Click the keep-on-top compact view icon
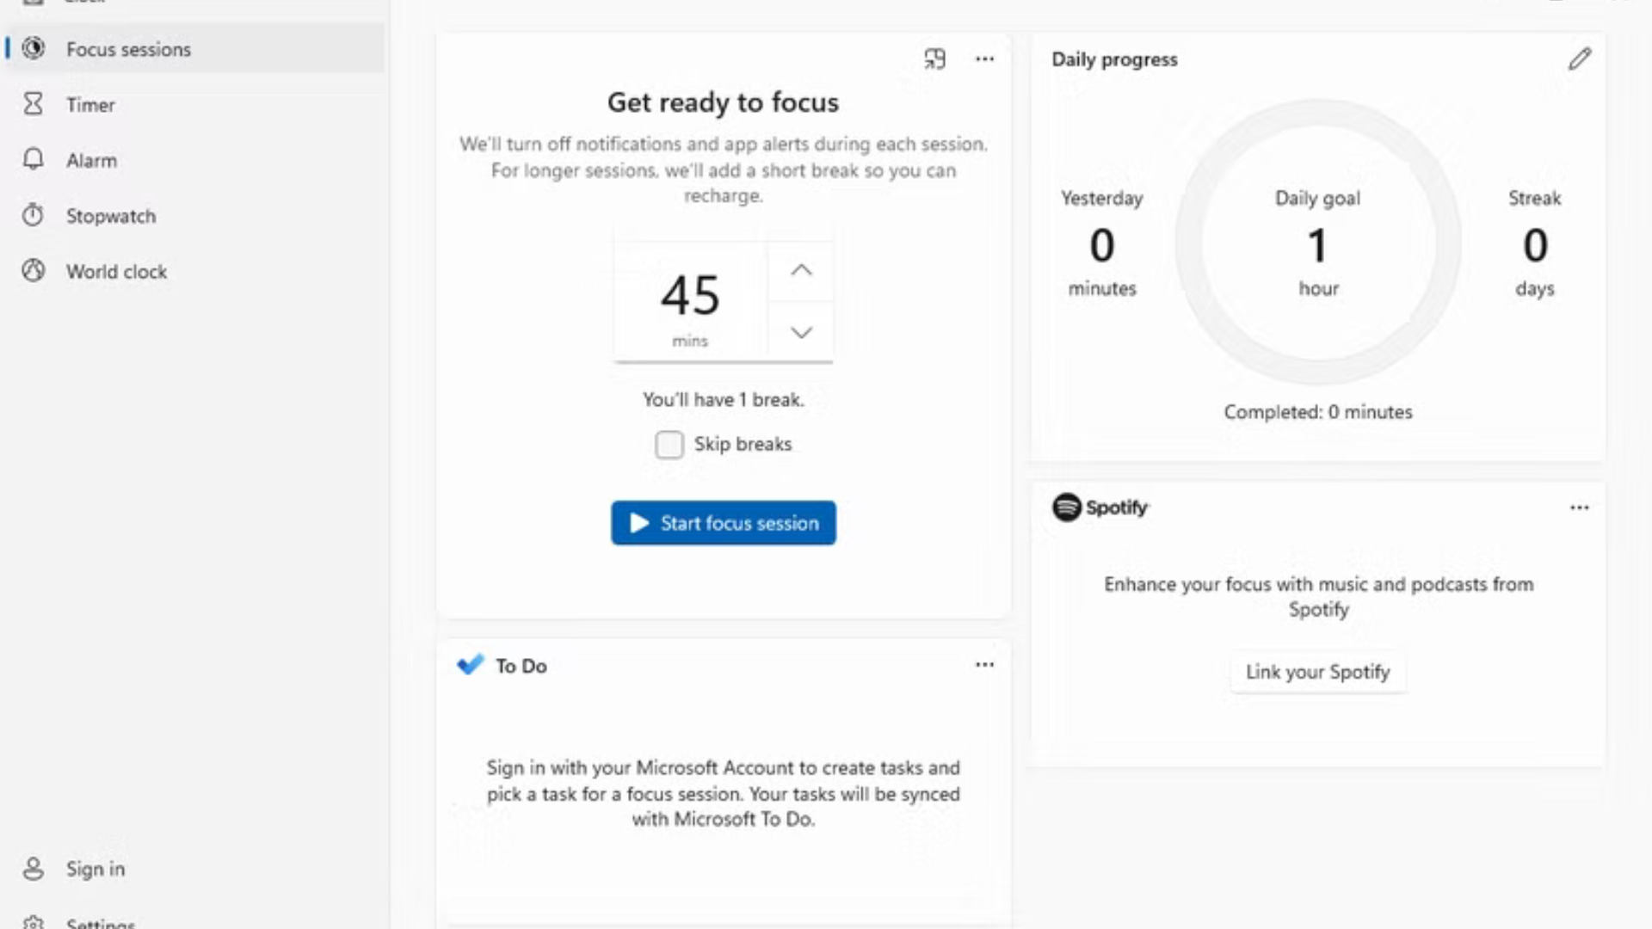 (x=934, y=58)
